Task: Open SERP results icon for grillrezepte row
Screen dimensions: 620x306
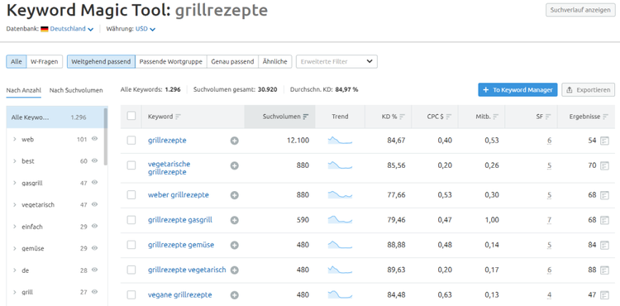Action: click(x=604, y=141)
